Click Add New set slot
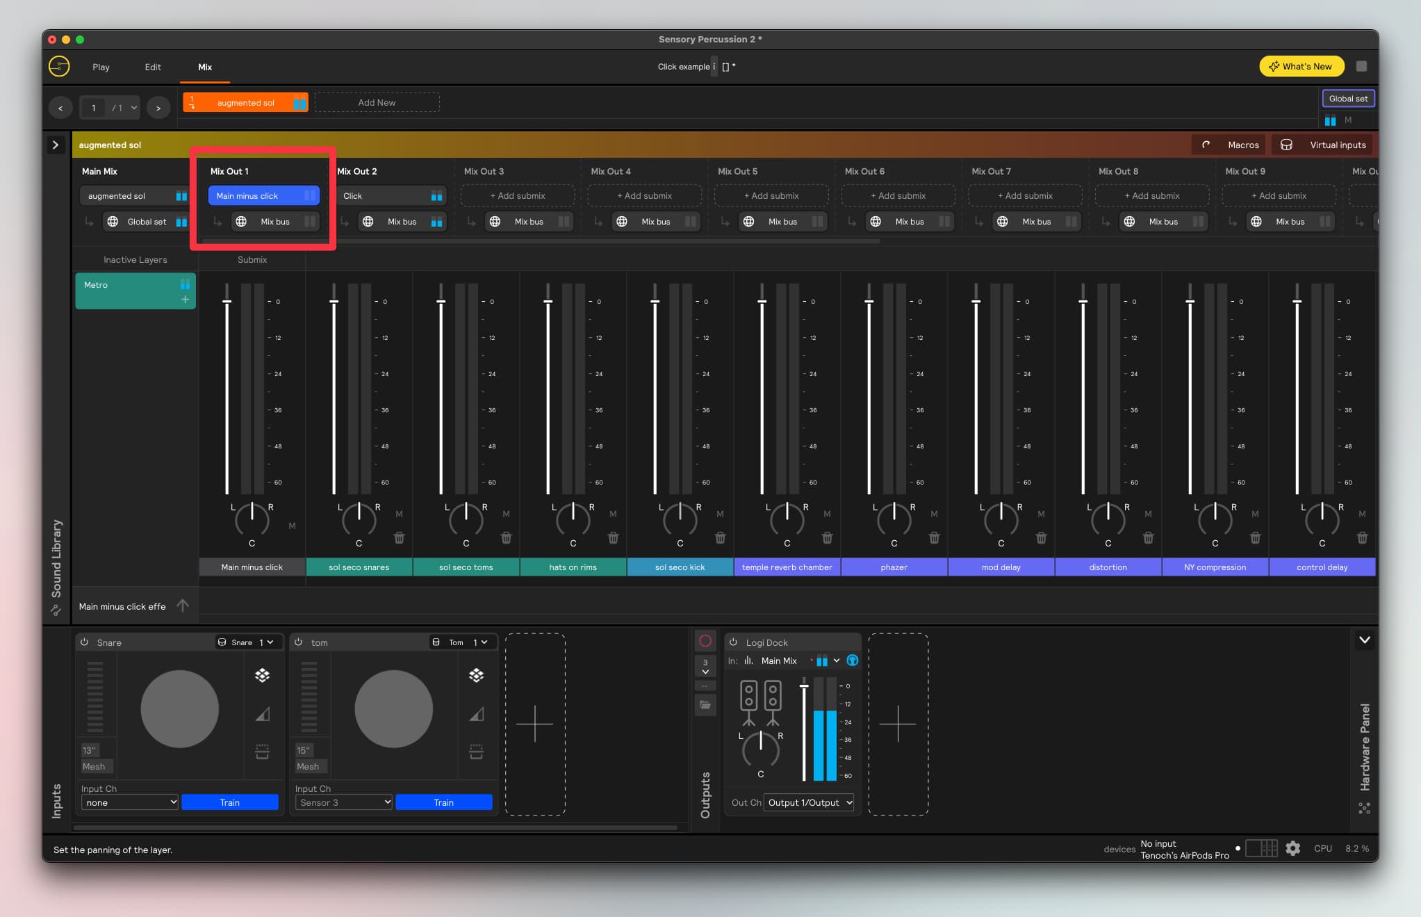Image resolution: width=1421 pixels, height=917 pixels. [x=377, y=102]
